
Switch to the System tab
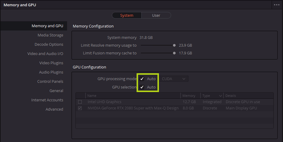click(127, 15)
